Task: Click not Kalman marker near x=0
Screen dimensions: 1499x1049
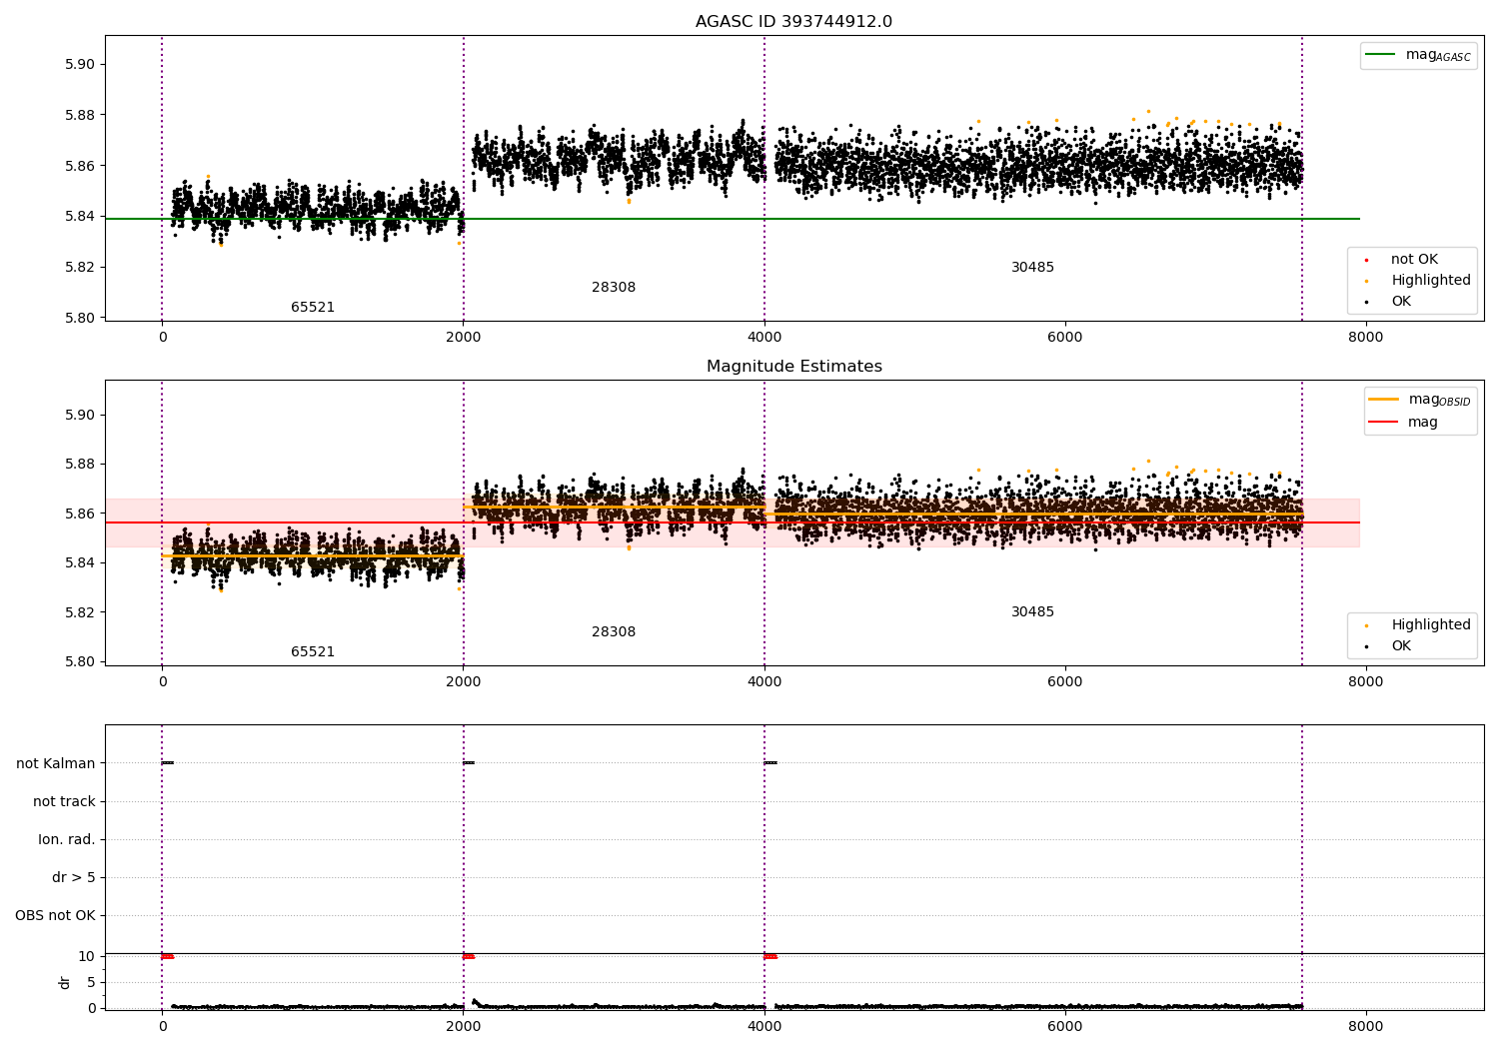Action: click(x=168, y=763)
